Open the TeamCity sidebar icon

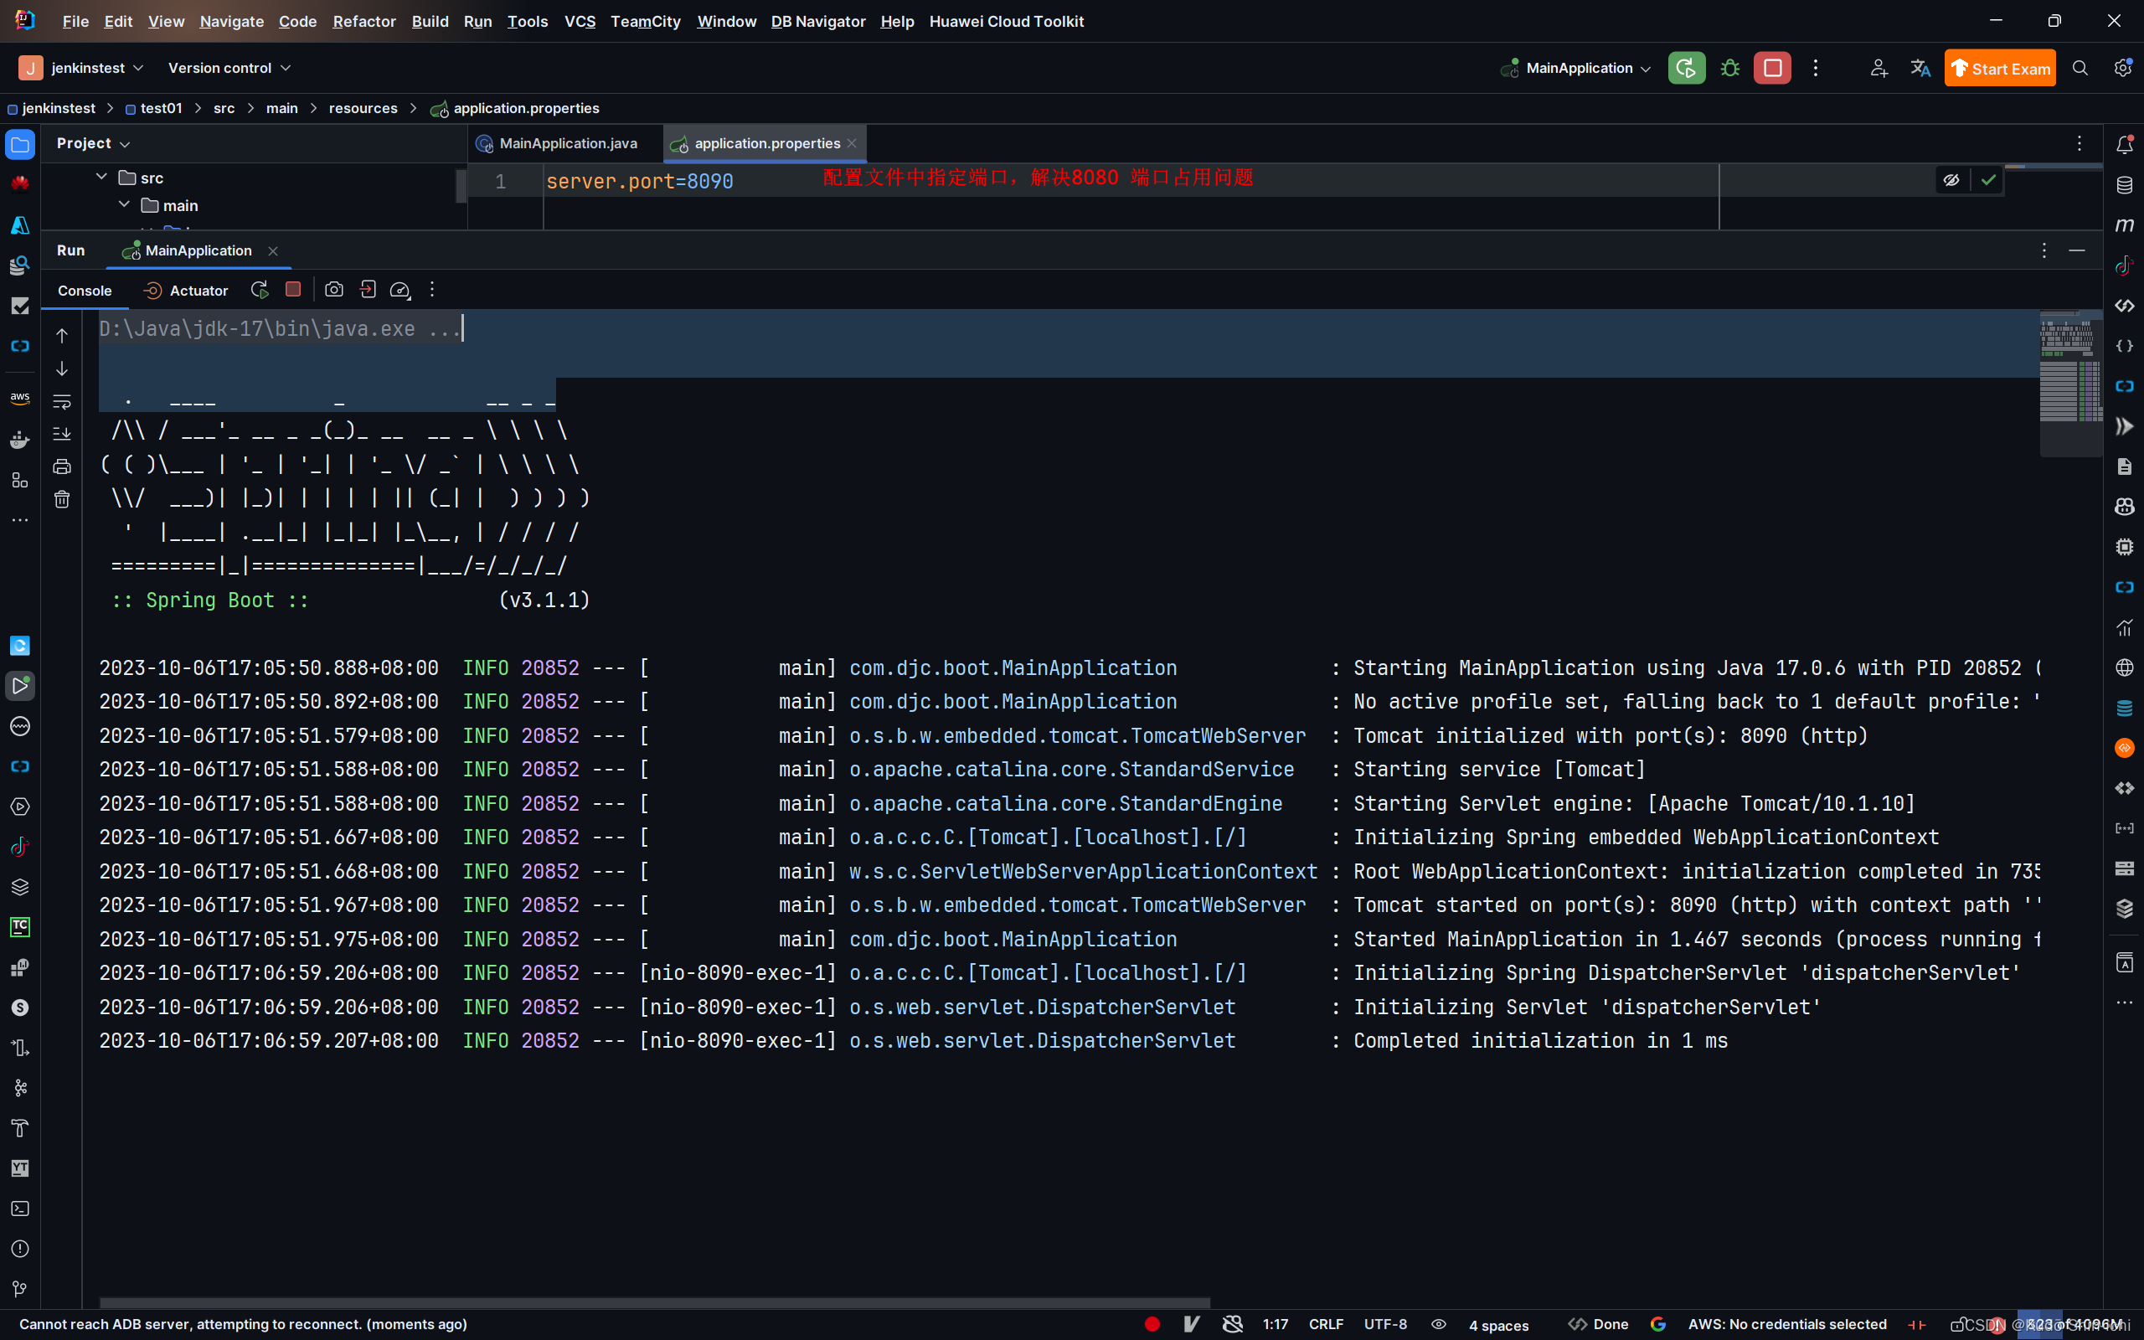click(19, 927)
